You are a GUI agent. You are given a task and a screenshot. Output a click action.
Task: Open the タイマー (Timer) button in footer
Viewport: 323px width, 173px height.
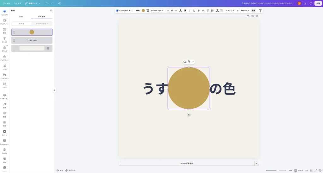pos(70,170)
